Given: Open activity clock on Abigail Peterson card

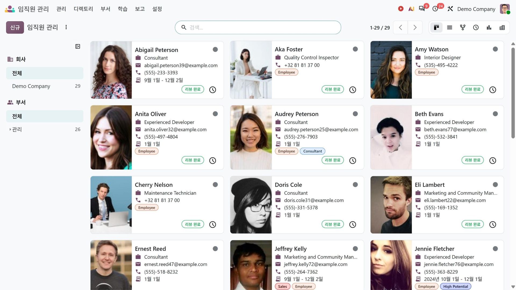Looking at the screenshot, I should pyautogui.click(x=213, y=90).
